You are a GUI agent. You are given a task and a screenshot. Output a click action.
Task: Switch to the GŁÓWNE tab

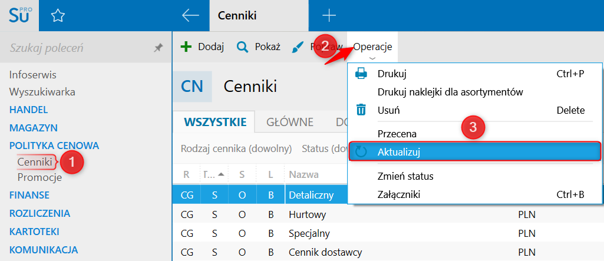[290, 122]
